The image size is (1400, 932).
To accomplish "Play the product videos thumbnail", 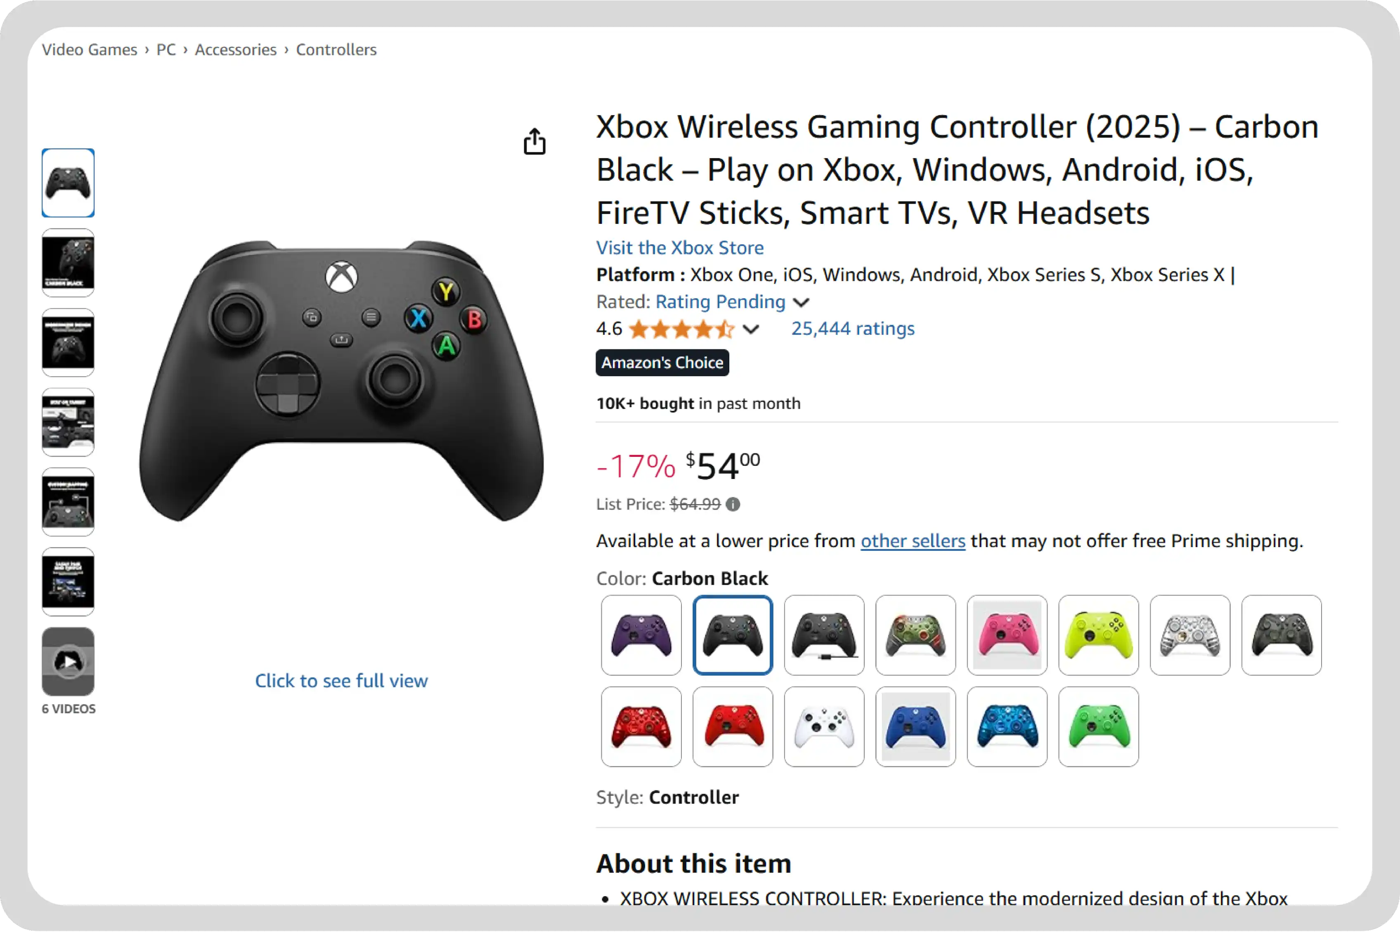I will 68,662.
